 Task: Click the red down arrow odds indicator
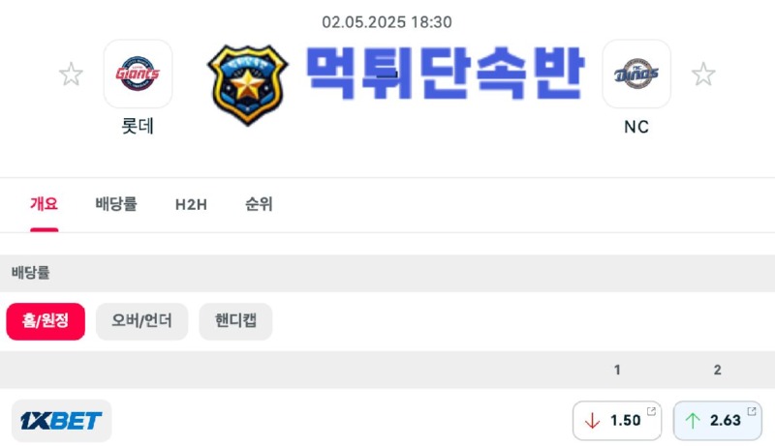tap(592, 421)
